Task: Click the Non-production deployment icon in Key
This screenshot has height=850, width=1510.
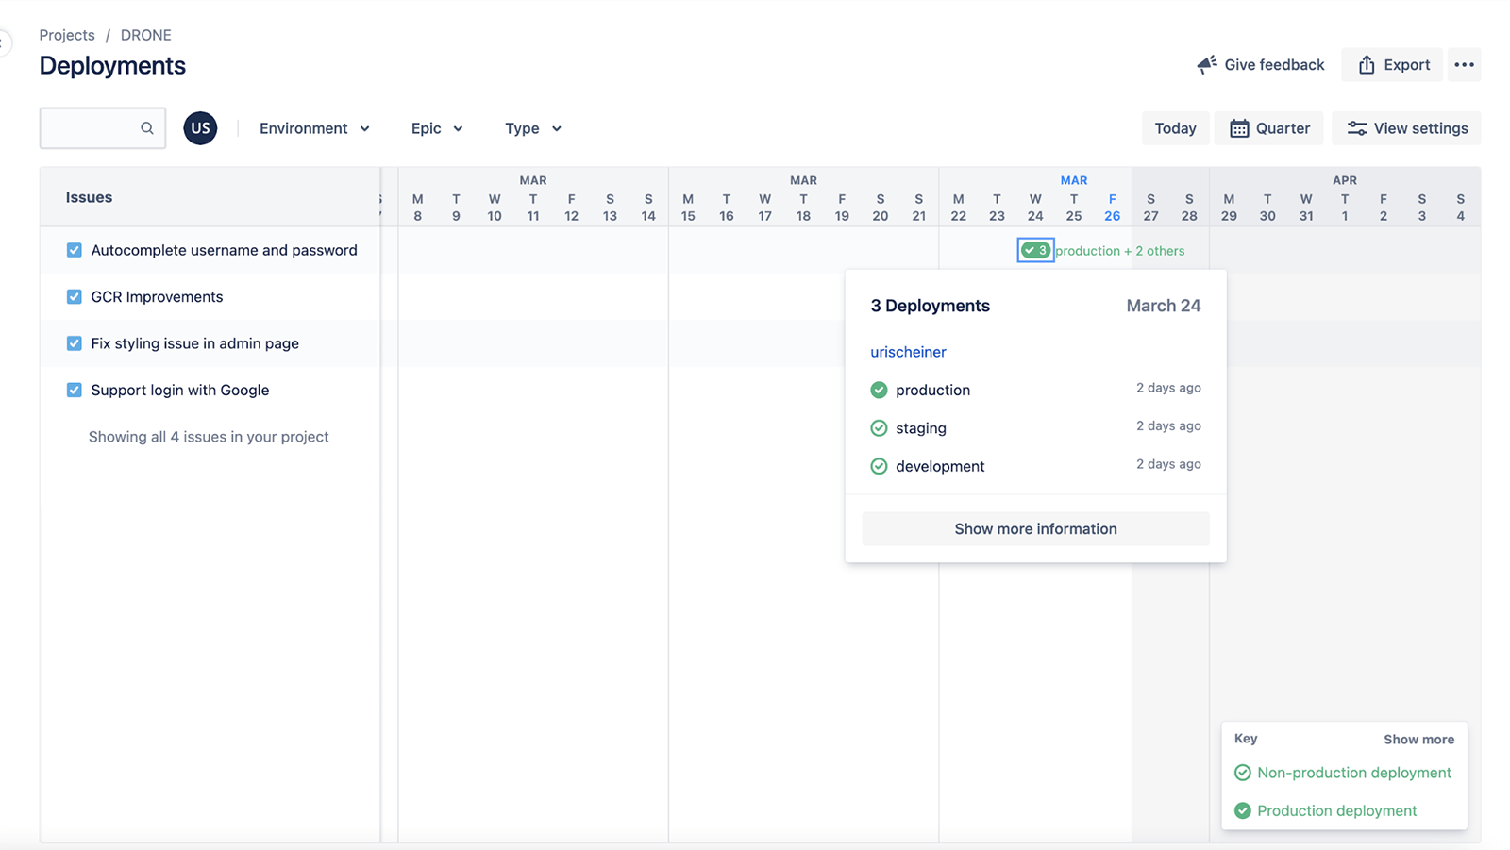Action: pos(1243,772)
